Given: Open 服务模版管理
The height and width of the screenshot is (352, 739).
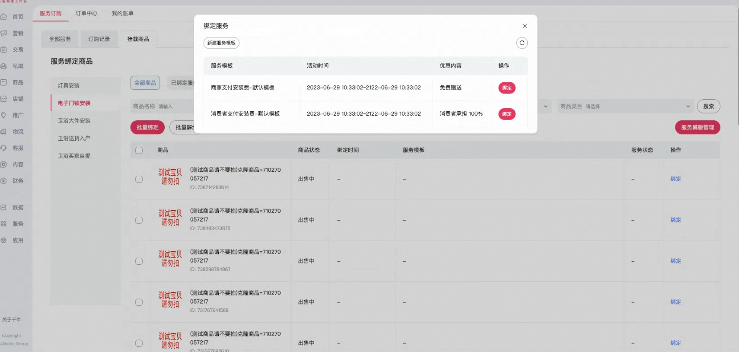Looking at the screenshot, I should 698,127.
